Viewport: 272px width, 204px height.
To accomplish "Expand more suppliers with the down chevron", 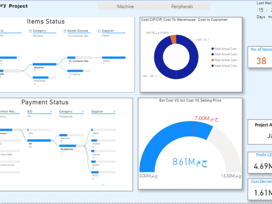I will pyautogui.click(x=103, y=185).
